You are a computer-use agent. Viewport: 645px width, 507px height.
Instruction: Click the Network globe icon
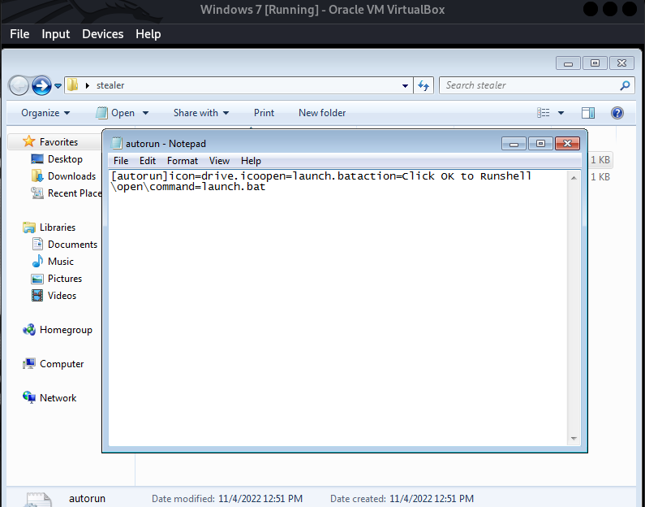[x=28, y=398]
